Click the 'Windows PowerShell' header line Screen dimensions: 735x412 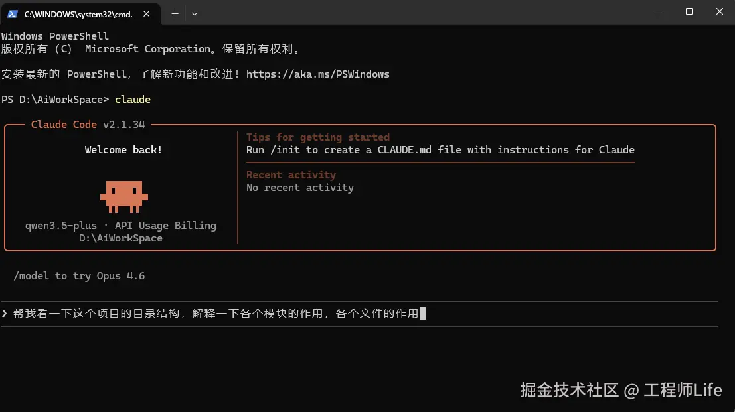[x=55, y=36]
